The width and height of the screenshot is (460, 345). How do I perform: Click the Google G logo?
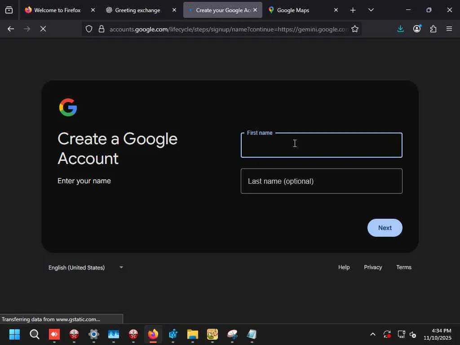click(68, 107)
